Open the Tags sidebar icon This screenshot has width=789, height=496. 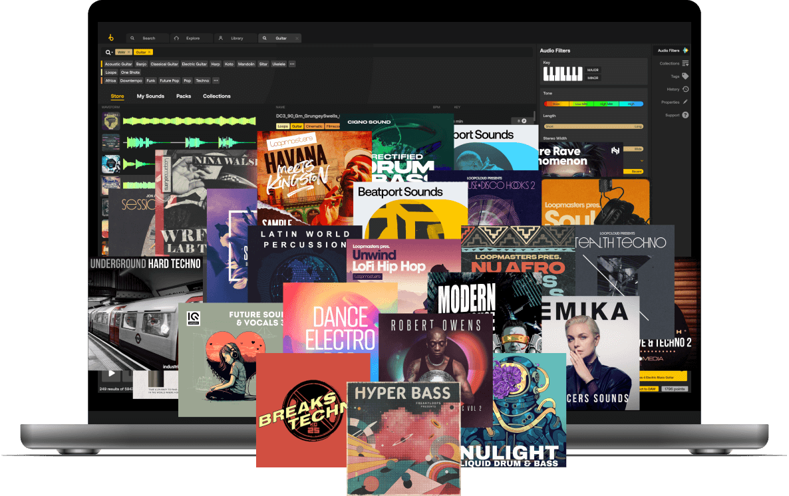tap(685, 76)
